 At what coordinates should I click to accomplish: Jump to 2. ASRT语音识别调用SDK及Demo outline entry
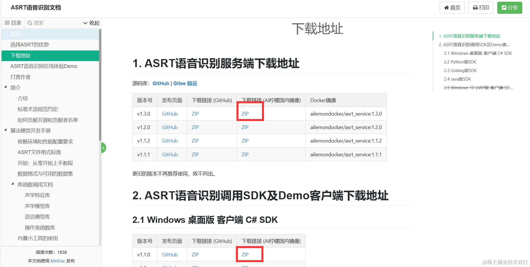click(474, 45)
